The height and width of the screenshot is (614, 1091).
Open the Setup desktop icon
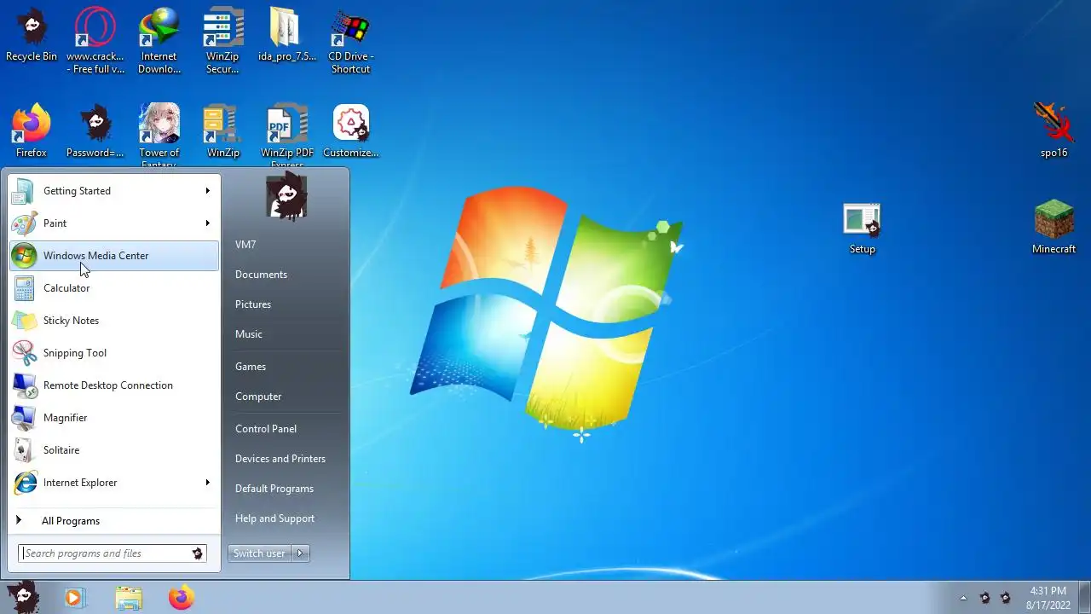pos(862,229)
